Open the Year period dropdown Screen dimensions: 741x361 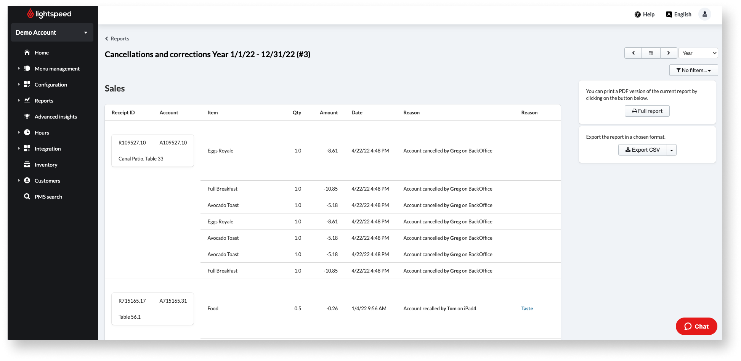click(698, 53)
